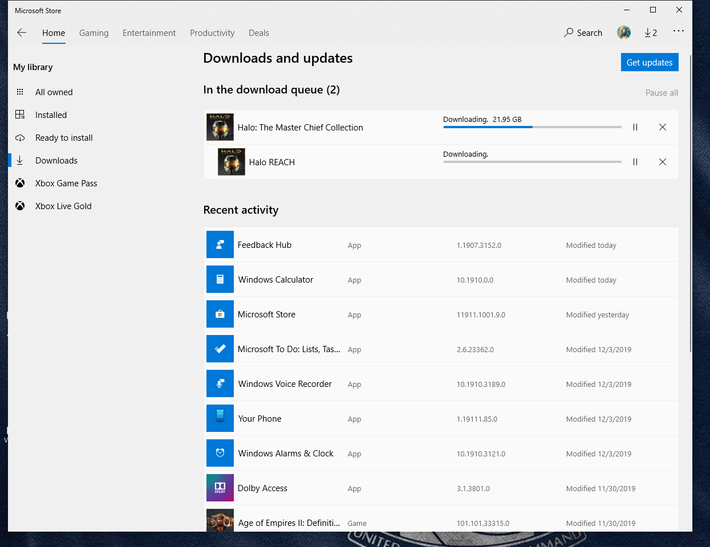This screenshot has height=547, width=710.
Task: Pause Halo: The Master Chief Collection download
Action: (x=635, y=127)
